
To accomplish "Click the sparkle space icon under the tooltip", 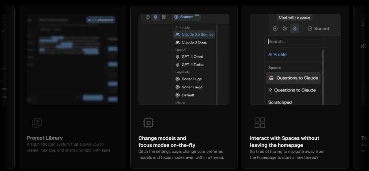I will tap(295, 29).
